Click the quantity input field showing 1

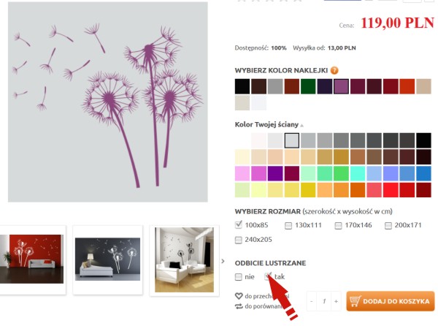tap(323, 301)
